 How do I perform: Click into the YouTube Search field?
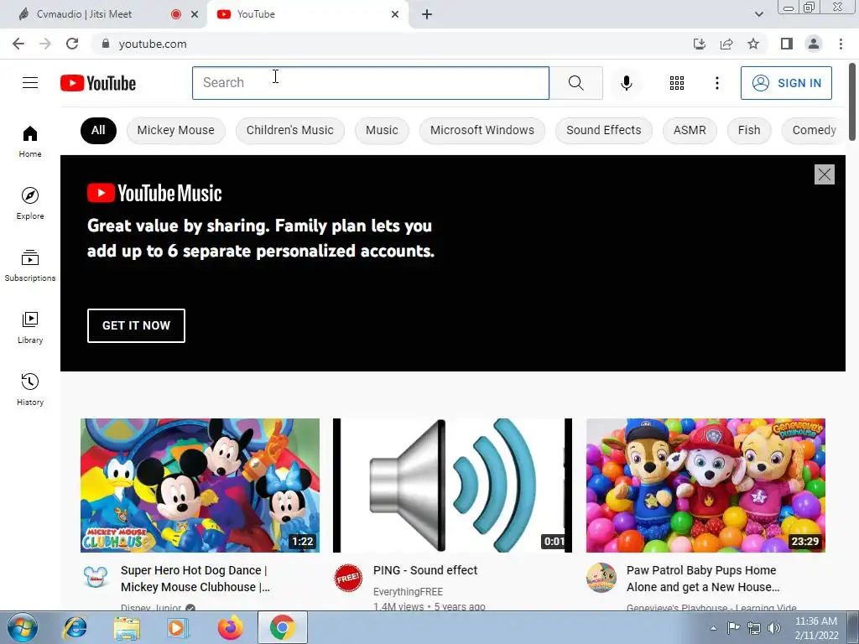[x=371, y=83]
